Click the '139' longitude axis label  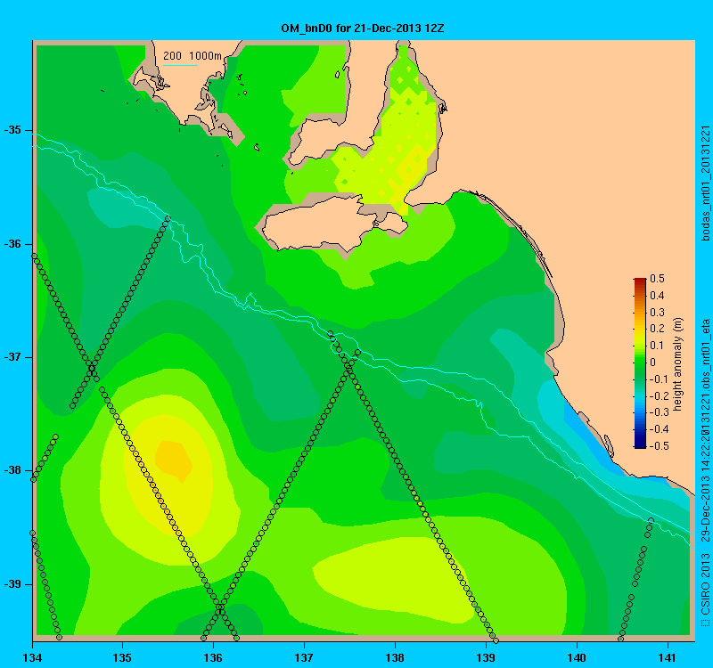coord(486,657)
